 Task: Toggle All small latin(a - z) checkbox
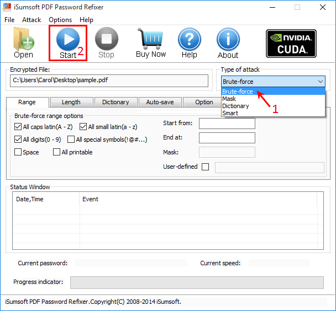[83, 127]
